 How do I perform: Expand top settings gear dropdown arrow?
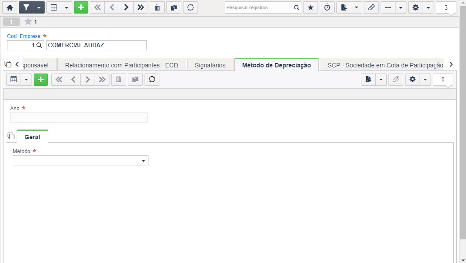click(428, 8)
